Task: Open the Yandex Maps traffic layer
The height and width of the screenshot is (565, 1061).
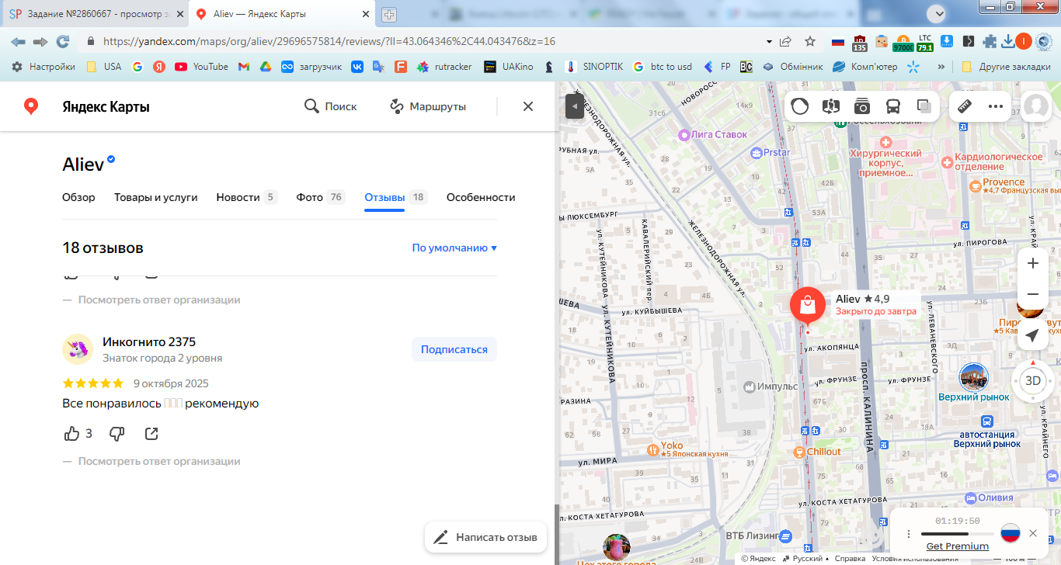Action: click(x=800, y=106)
